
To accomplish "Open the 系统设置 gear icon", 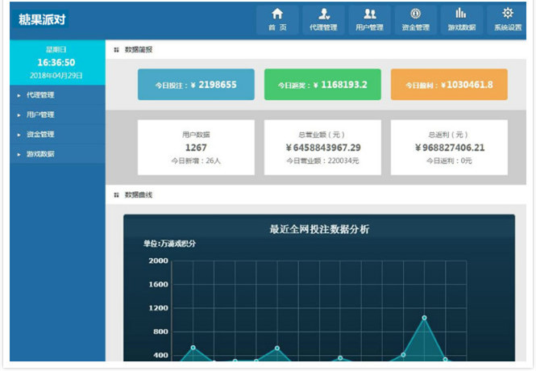I will tap(507, 14).
